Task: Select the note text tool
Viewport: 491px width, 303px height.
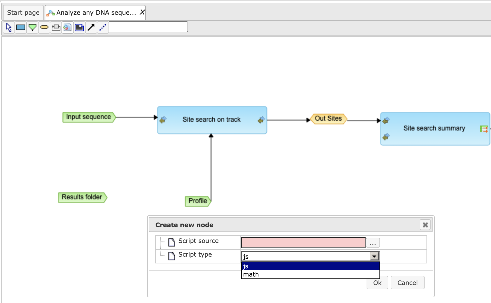Action: tap(79, 27)
